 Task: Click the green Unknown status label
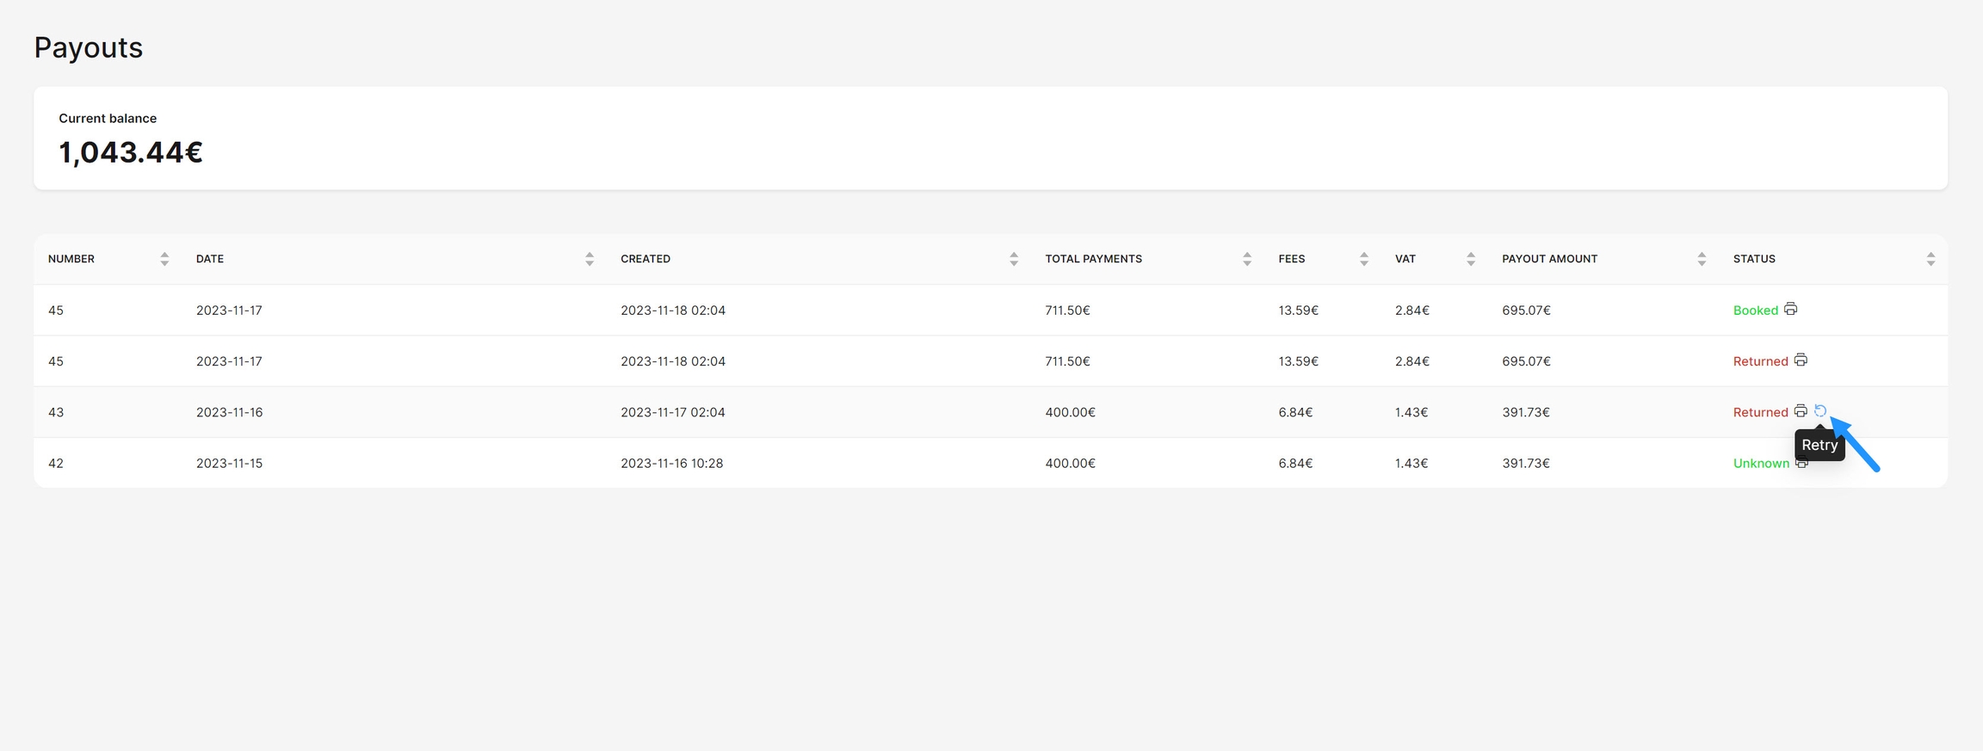click(1761, 463)
